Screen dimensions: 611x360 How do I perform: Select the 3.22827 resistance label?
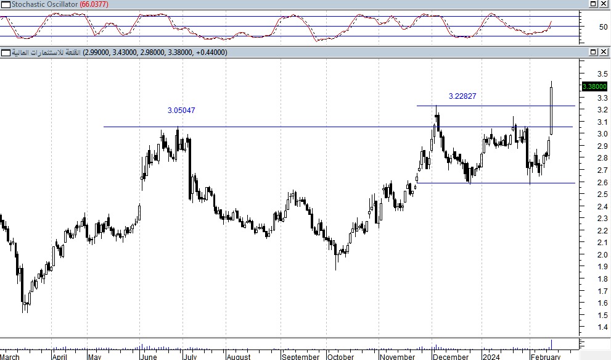[462, 96]
